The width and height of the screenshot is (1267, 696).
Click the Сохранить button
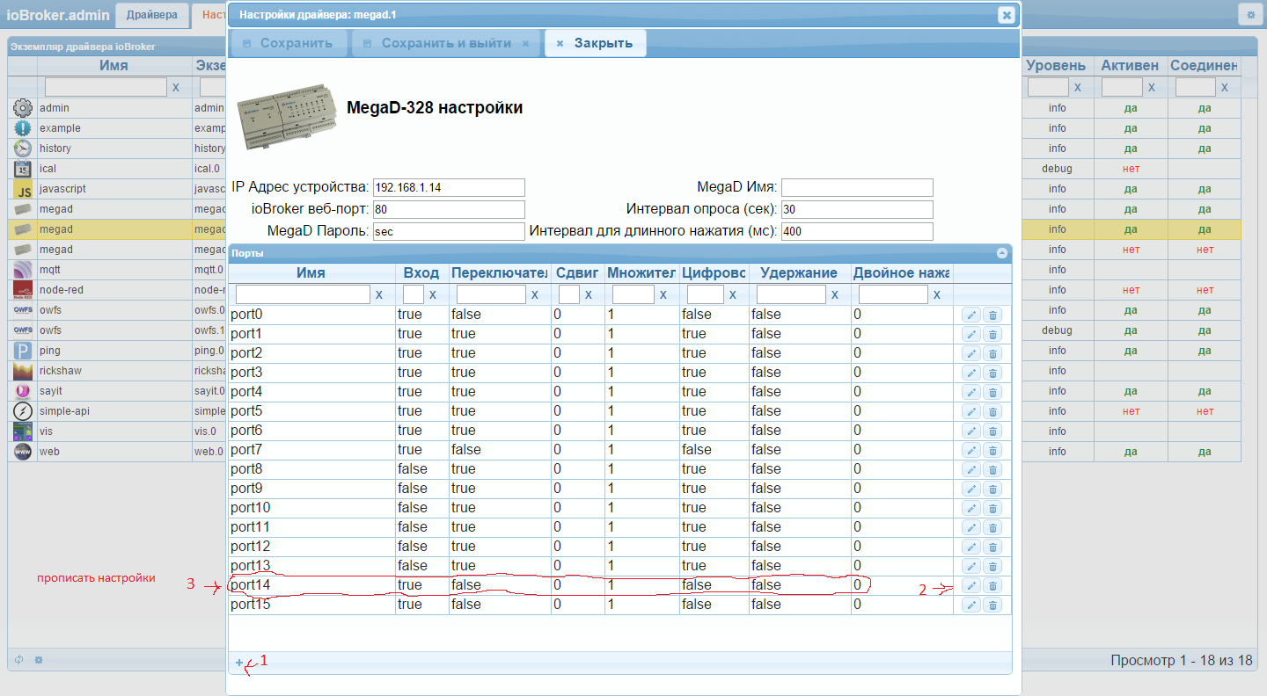(x=288, y=43)
